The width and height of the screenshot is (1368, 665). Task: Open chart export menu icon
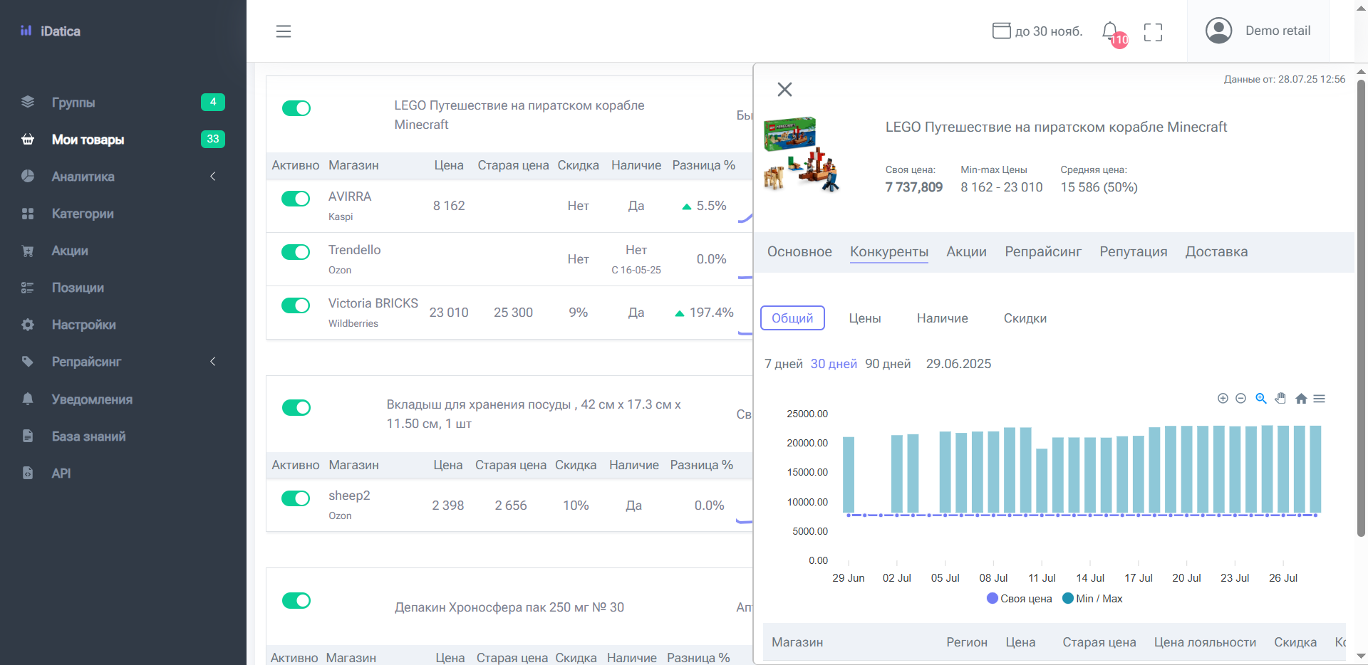tap(1320, 399)
